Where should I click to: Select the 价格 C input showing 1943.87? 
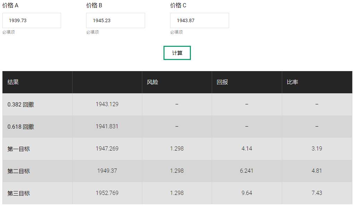(200, 20)
